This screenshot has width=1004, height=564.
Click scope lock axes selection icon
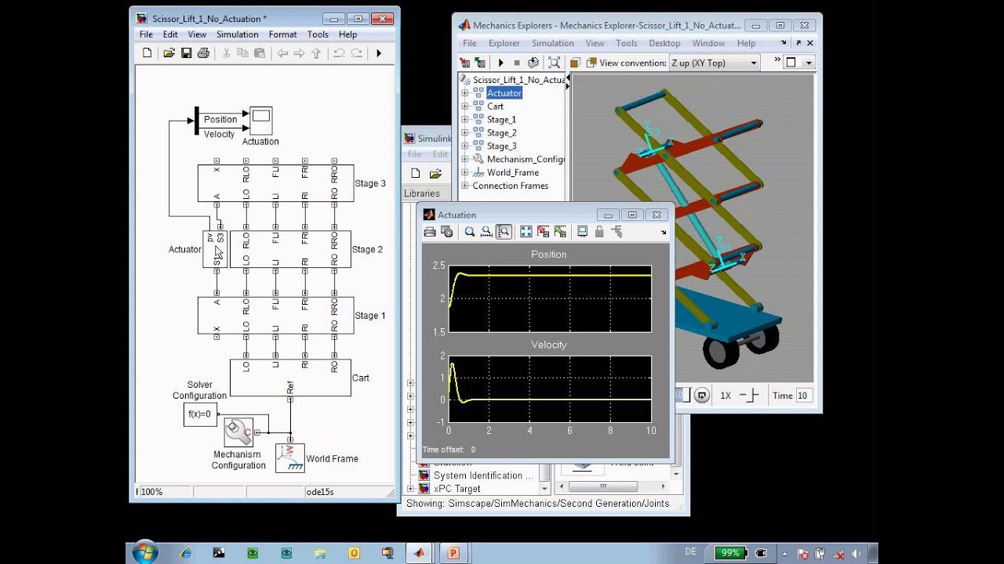[599, 232]
